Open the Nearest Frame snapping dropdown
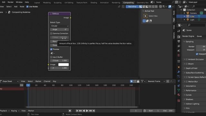206x116 pixels. click(x=156, y=82)
